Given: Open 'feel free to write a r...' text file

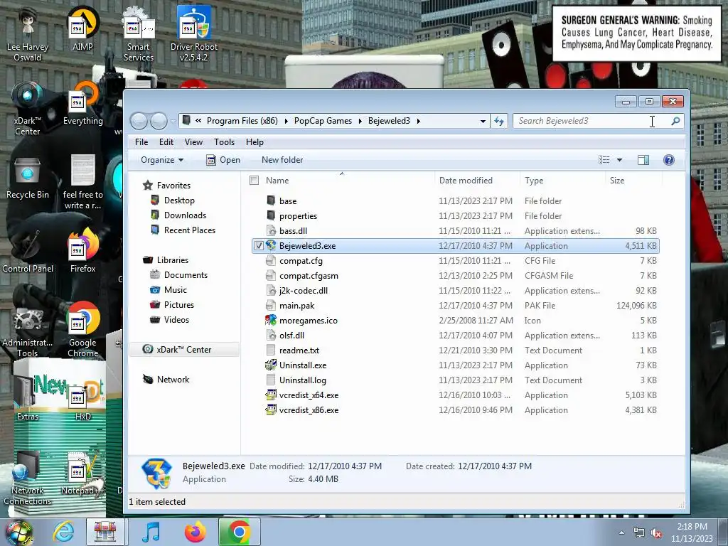Looking at the screenshot, I should pyautogui.click(x=82, y=182).
